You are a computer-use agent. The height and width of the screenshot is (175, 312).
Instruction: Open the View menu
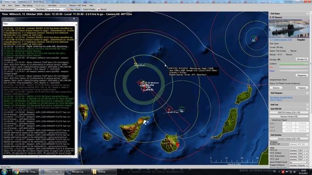click(x=10, y=5)
